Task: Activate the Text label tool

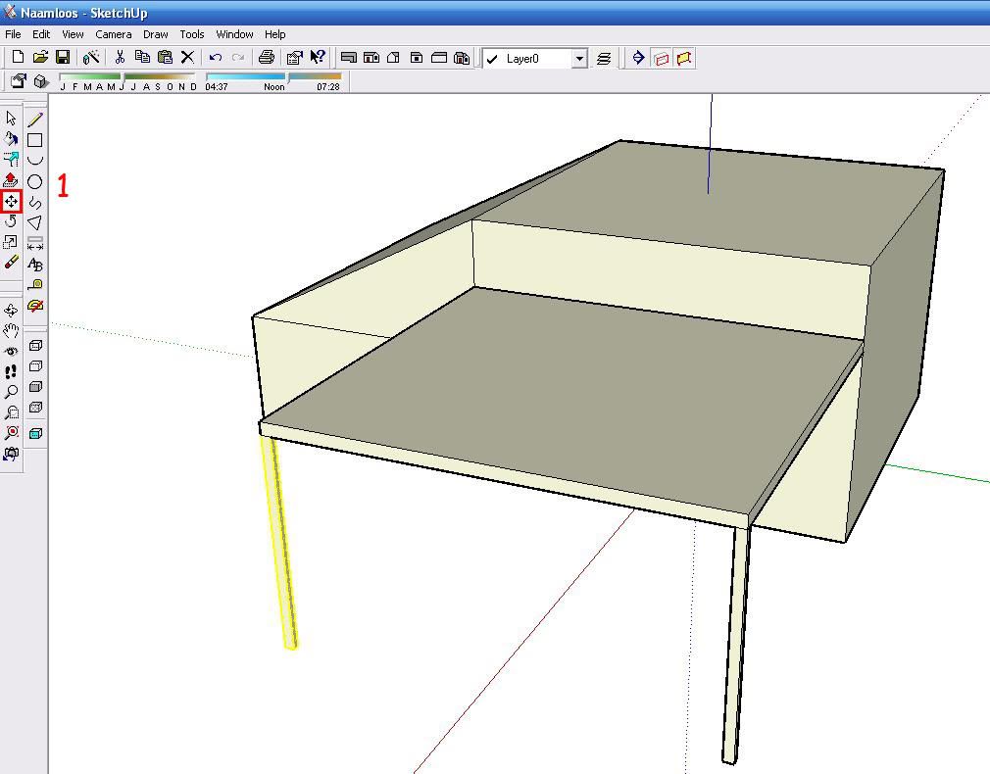Action: (x=35, y=265)
